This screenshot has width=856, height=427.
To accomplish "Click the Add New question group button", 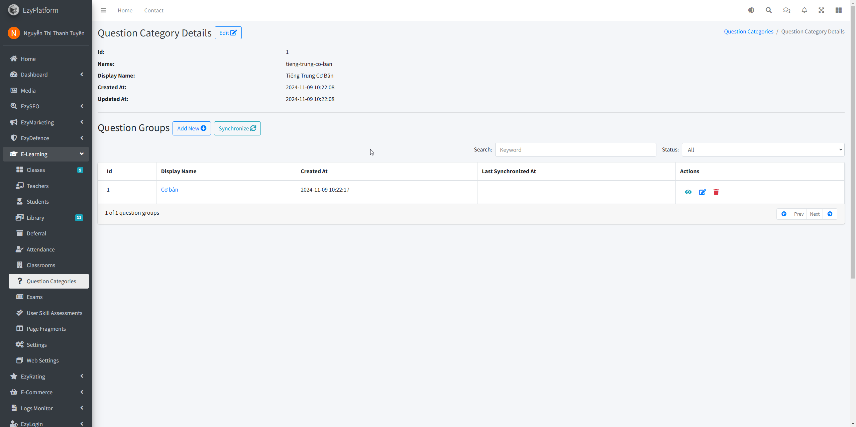I will [x=192, y=128].
